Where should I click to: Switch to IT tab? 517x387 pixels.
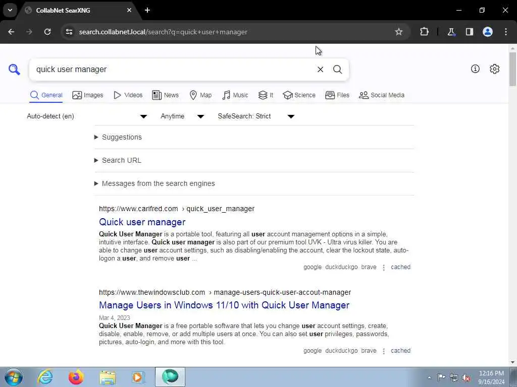coord(266,95)
